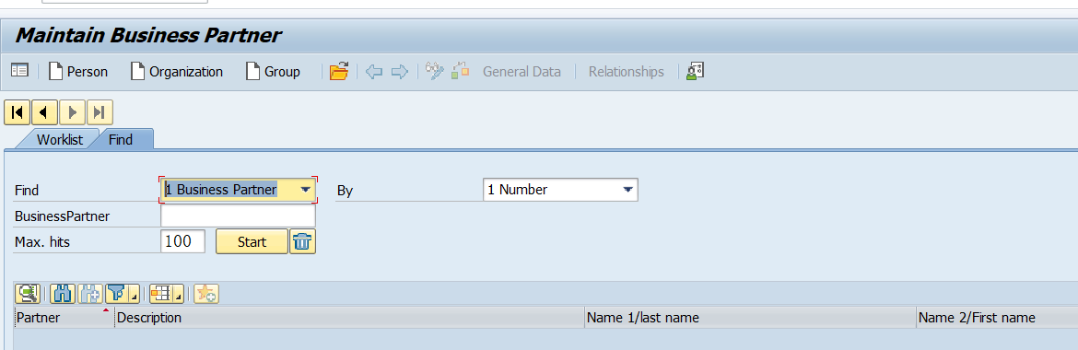Screen dimensions: 1078x350
Task: Click the binoculars Find icon
Action: tap(63, 294)
